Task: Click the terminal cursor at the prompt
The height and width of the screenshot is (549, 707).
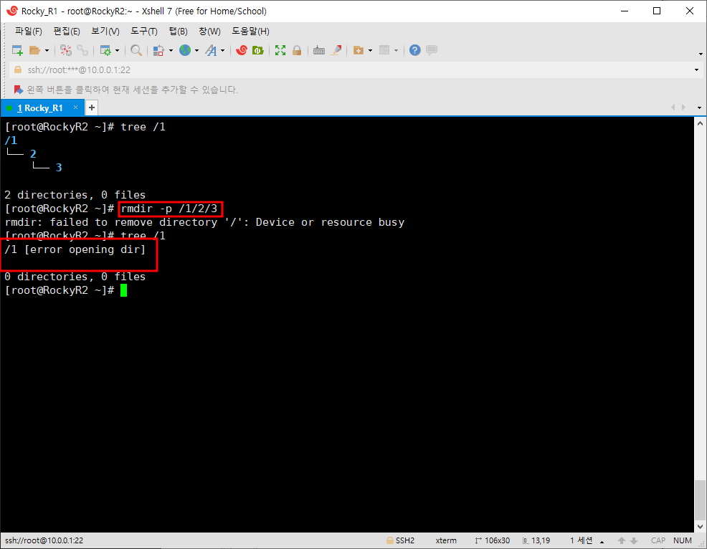Action: pyautogui.click(x=124, y=290)
